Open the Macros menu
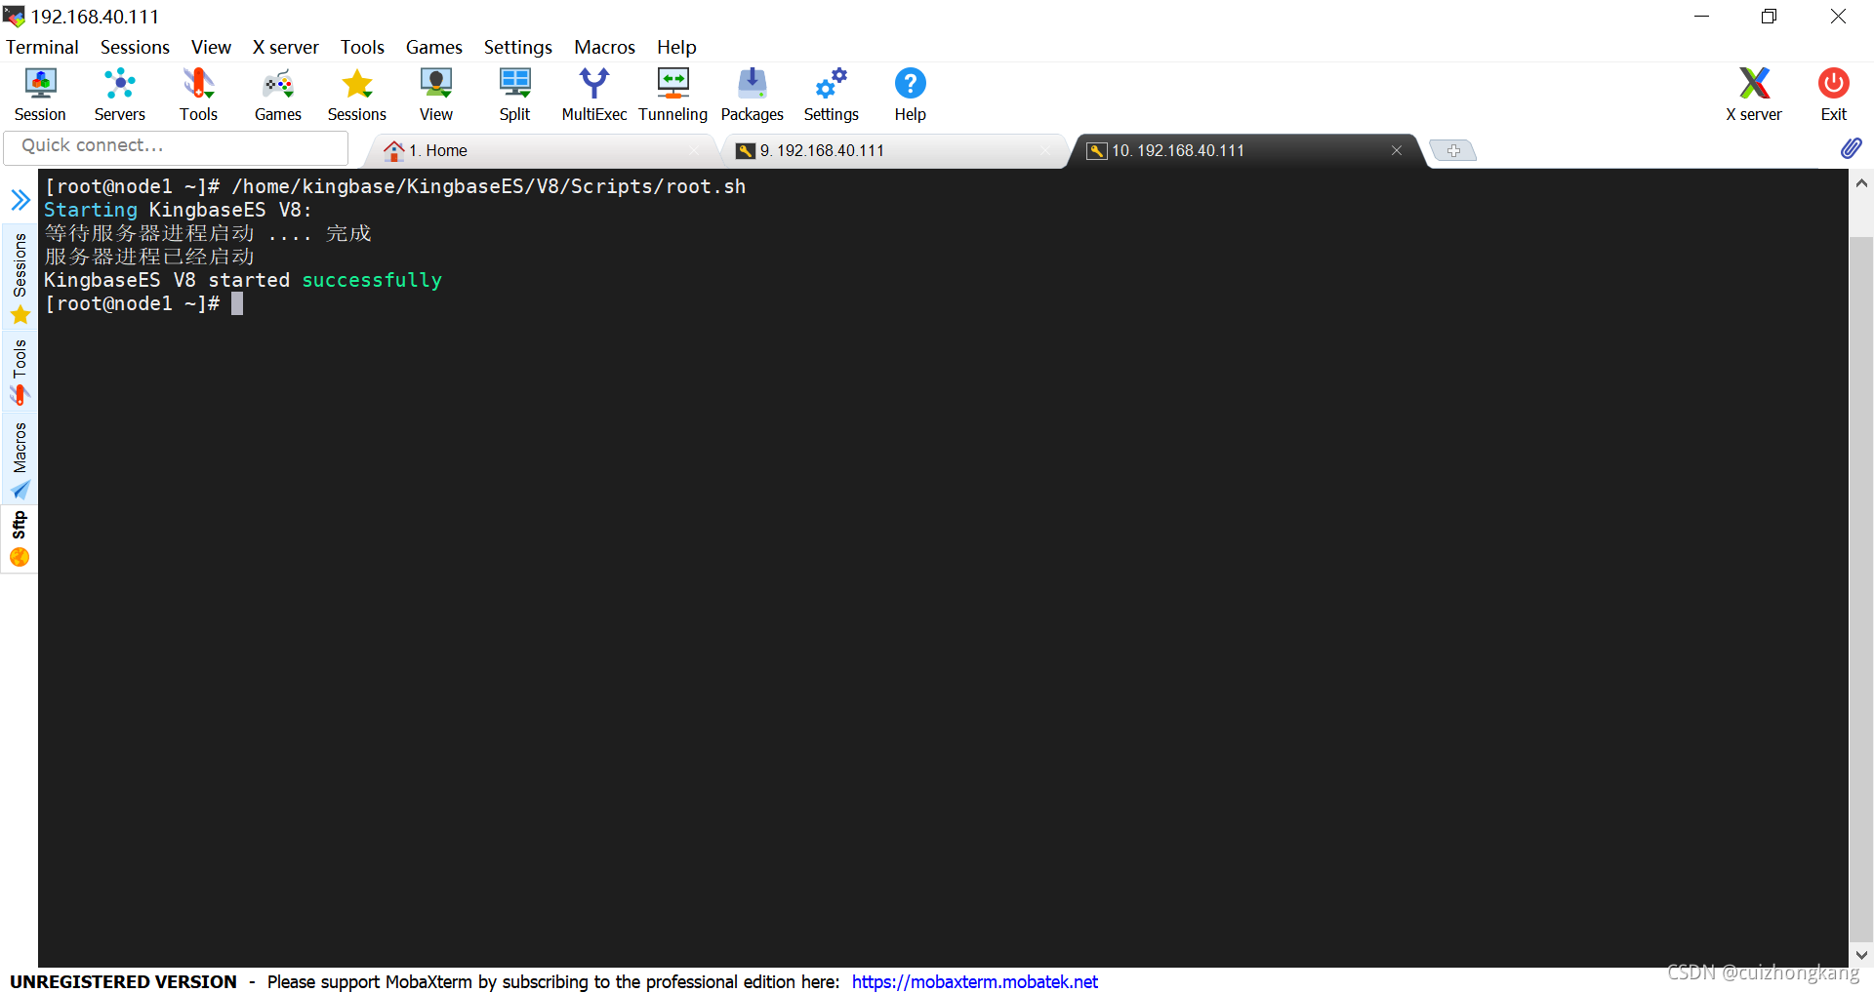Viewport: 1874px width, 993px height. pos(604,47)
